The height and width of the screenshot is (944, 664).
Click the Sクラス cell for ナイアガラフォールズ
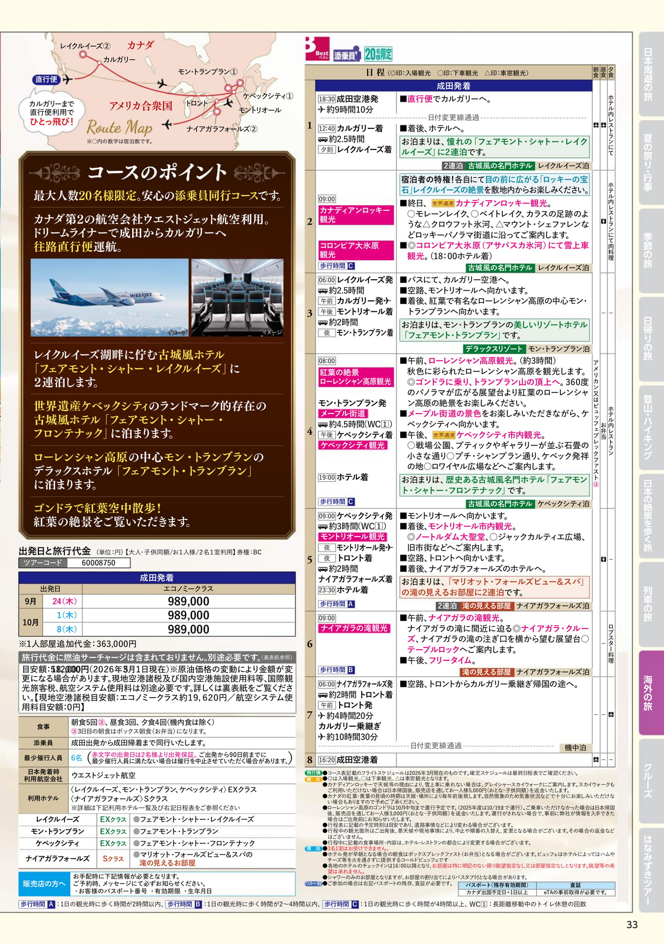(x=114, y=858)
